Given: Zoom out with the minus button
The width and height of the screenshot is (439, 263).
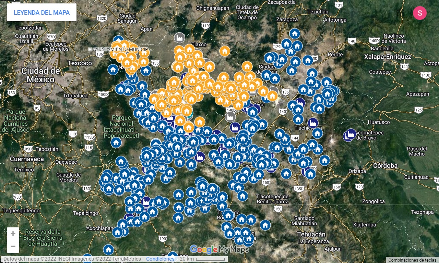Looking at the screenshot, I should [x=13, y=246].
